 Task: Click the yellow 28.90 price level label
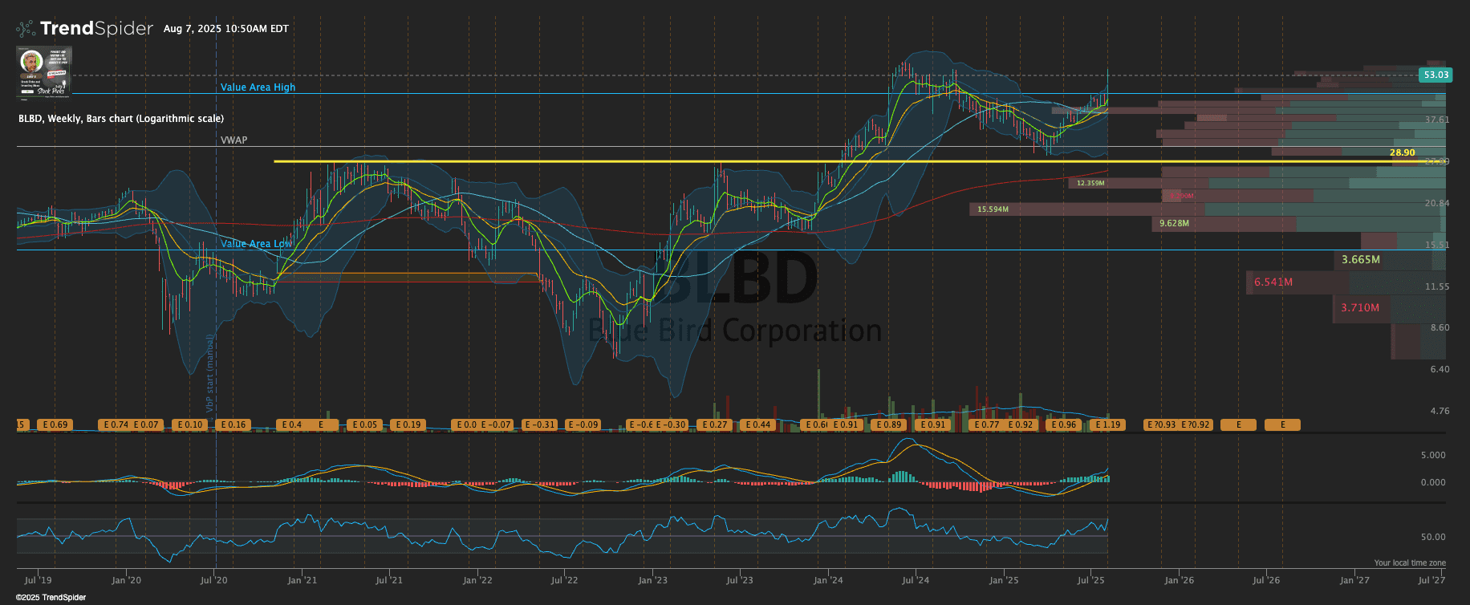pyautogui.click(x=1403, y=152)
